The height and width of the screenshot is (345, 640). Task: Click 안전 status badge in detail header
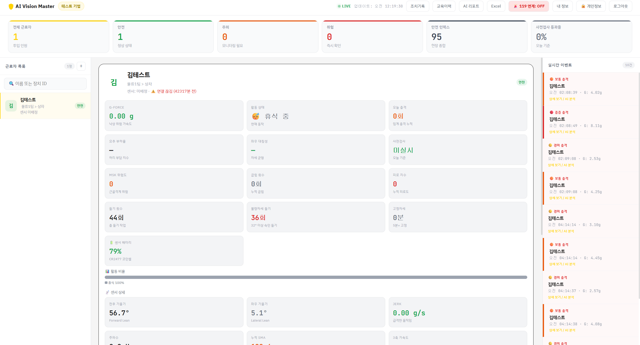click(521, 82)
